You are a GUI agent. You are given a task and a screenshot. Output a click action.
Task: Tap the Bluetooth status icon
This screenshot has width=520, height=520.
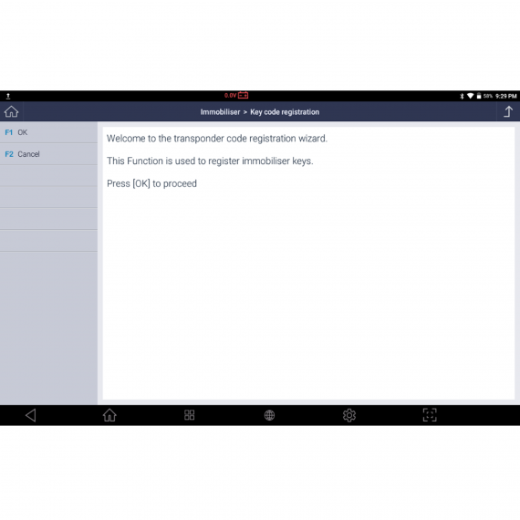[462, 96]
